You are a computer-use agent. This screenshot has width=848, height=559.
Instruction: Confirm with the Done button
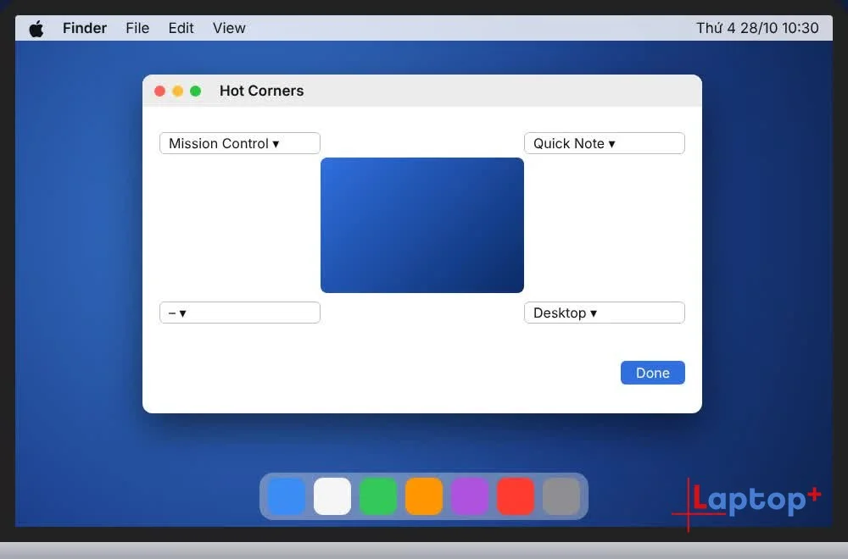(653, 373)
